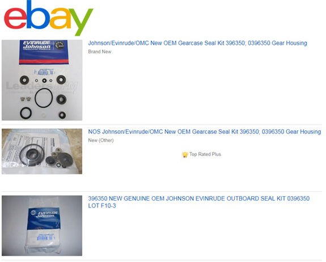Click the large black O-ring in first image
The width and height of the screenshot is (326, 262).
(x=44, y=98)
